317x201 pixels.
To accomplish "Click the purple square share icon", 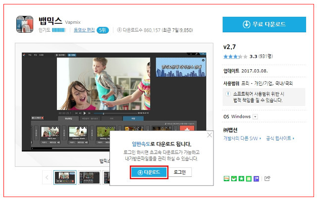I will click(x=257, y=179).
